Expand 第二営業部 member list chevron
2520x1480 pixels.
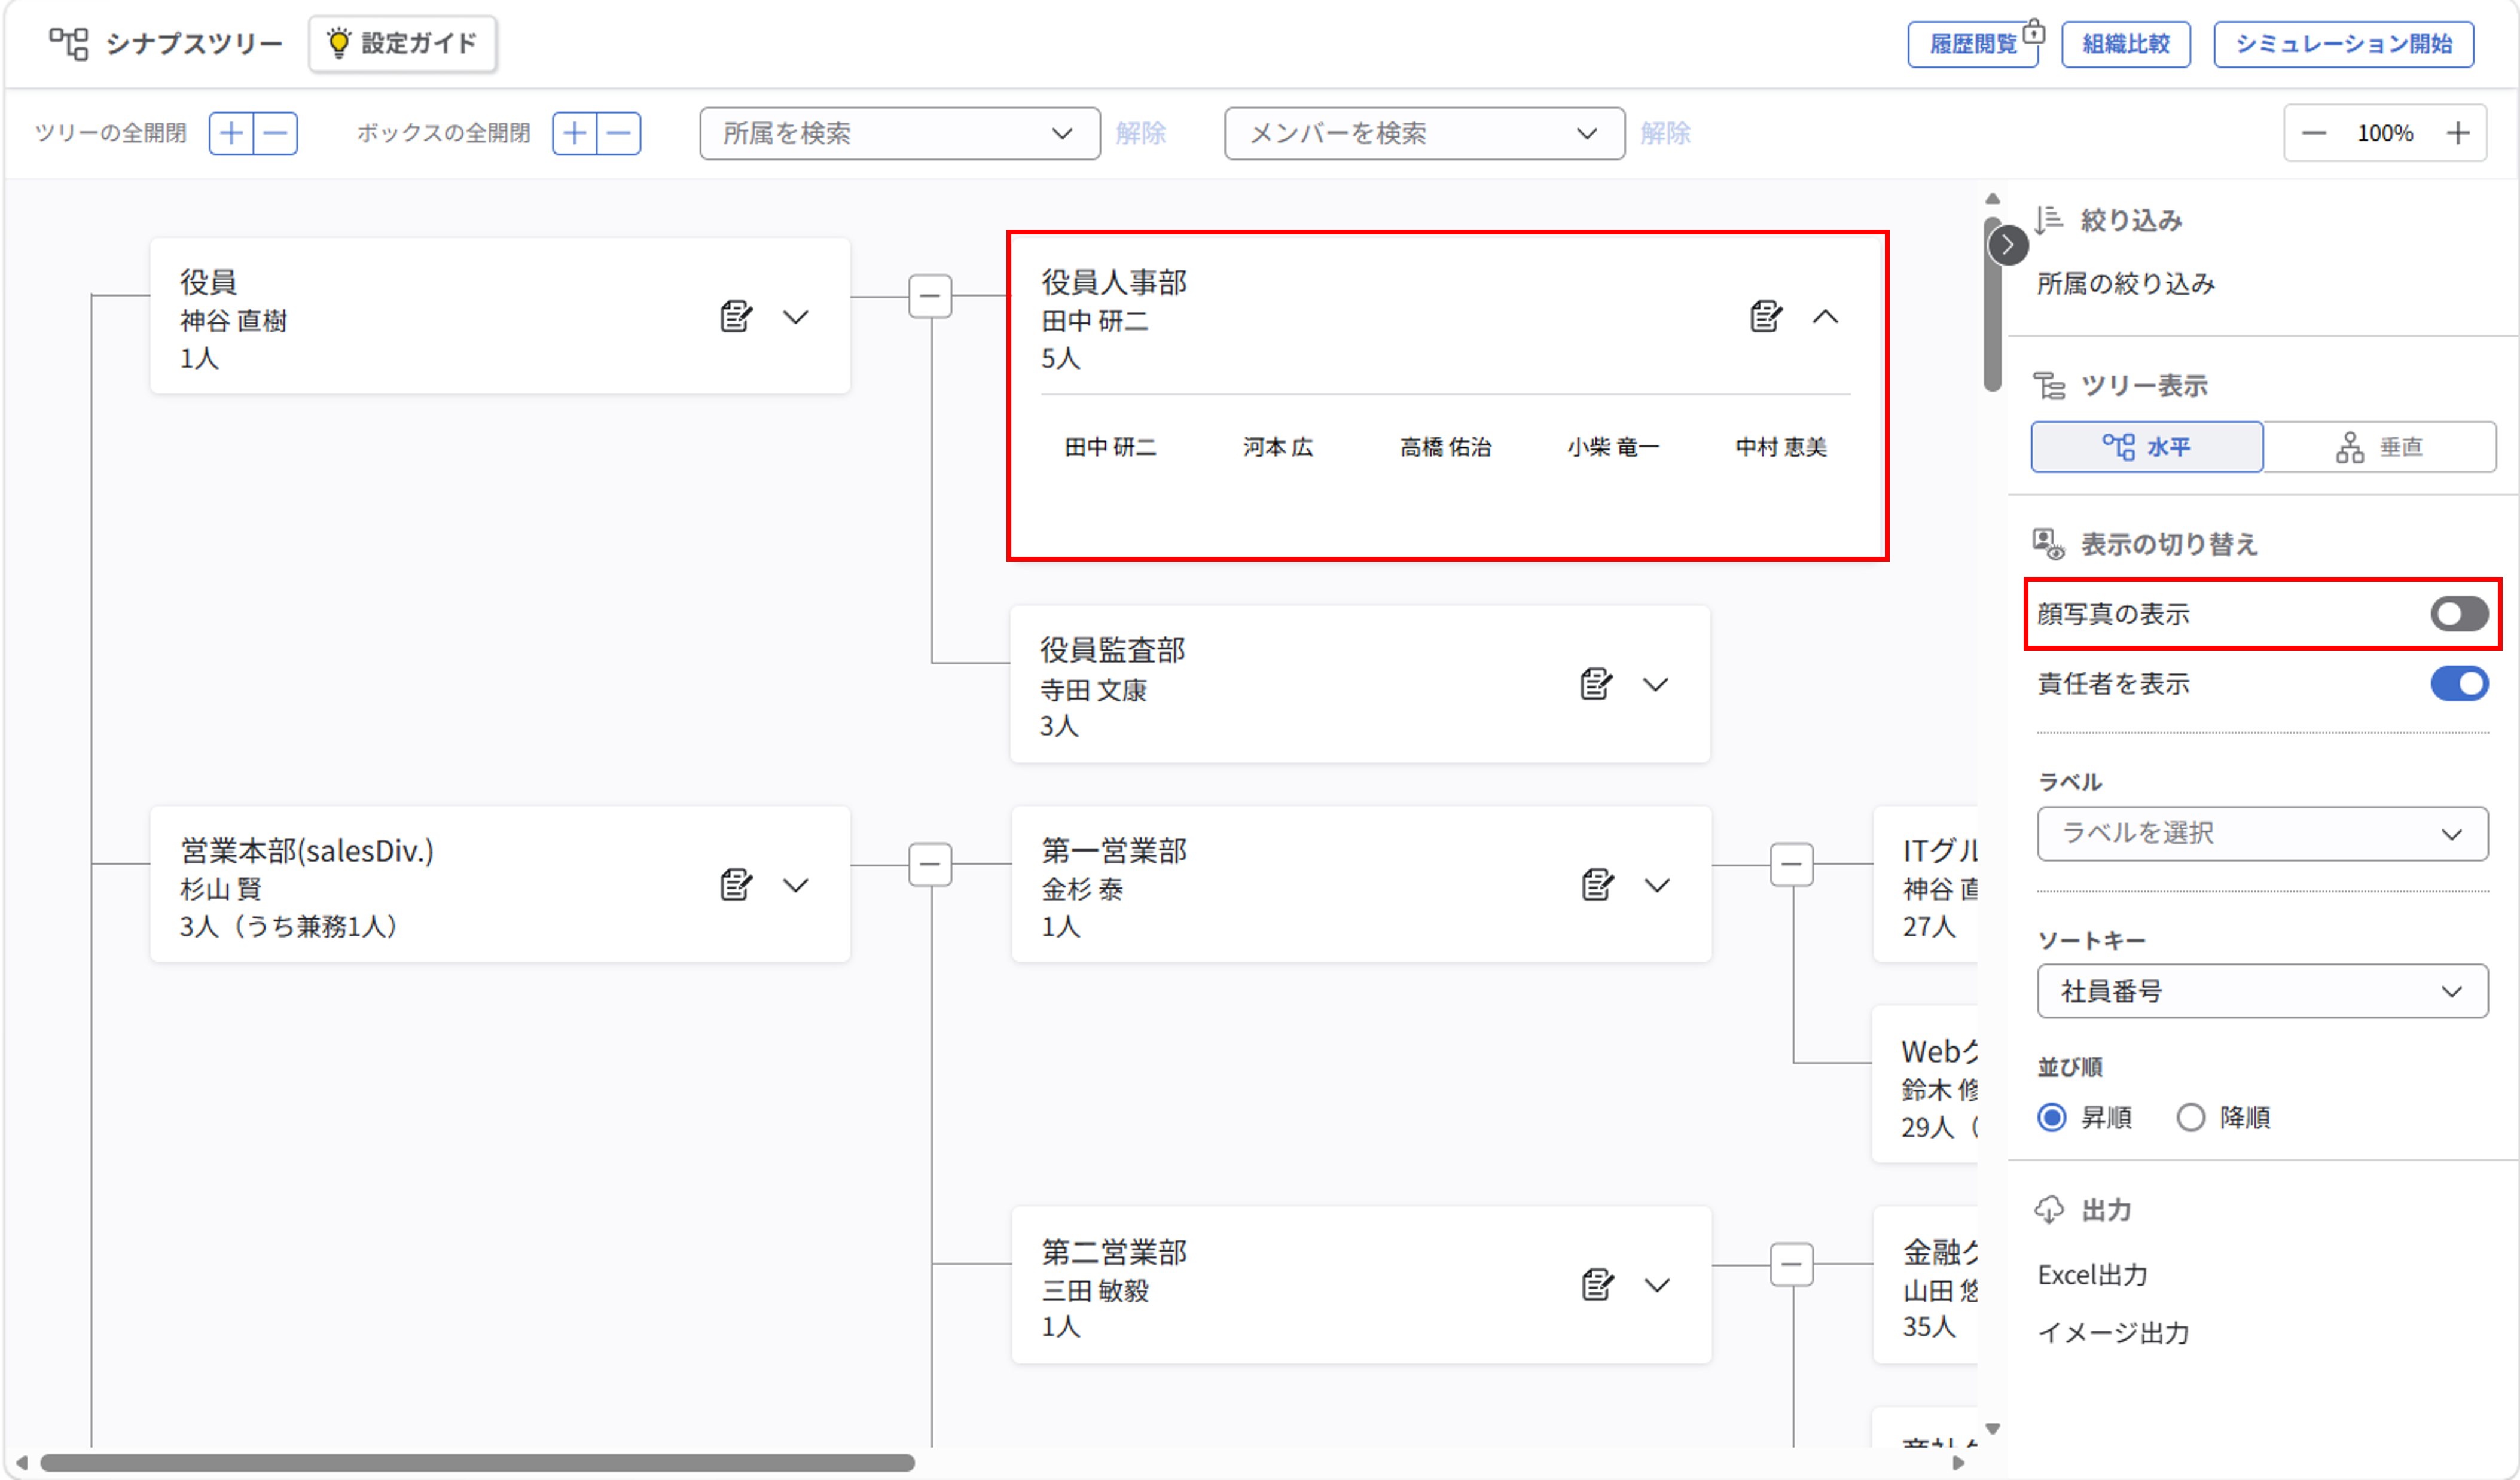point(1658,1286)
